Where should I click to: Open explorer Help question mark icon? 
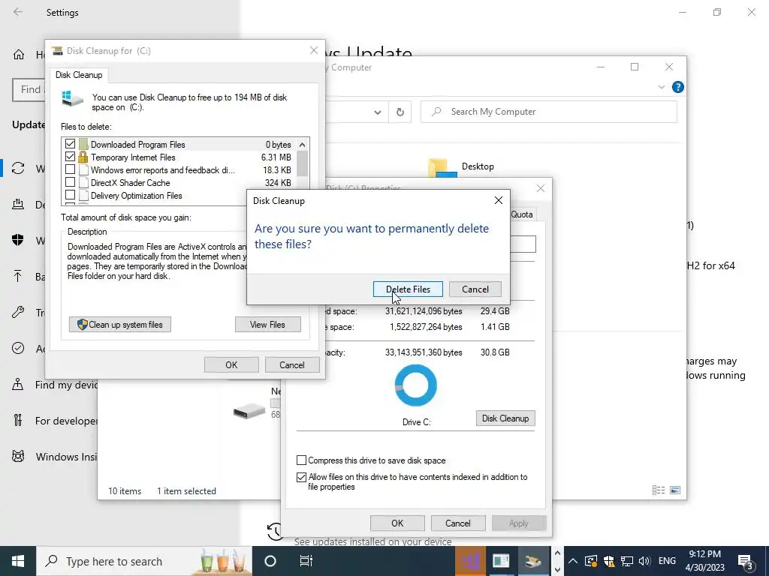point(678,87)
